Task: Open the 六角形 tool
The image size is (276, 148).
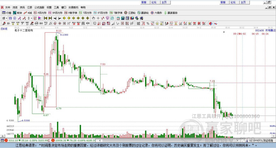Action: tap(156, 13)
